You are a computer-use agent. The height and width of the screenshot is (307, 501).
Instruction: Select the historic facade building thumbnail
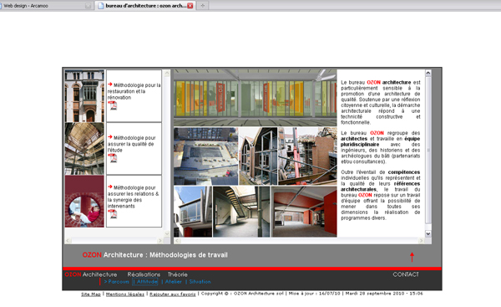click(84, 96)
